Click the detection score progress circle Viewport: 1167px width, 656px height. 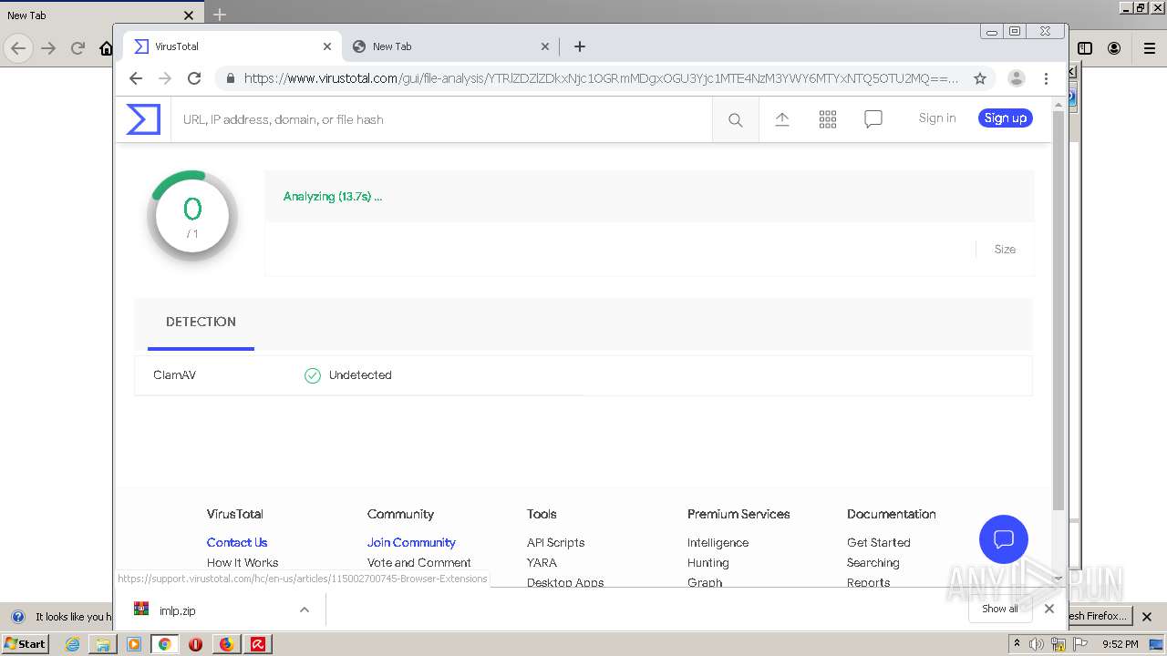click(192, 216)
